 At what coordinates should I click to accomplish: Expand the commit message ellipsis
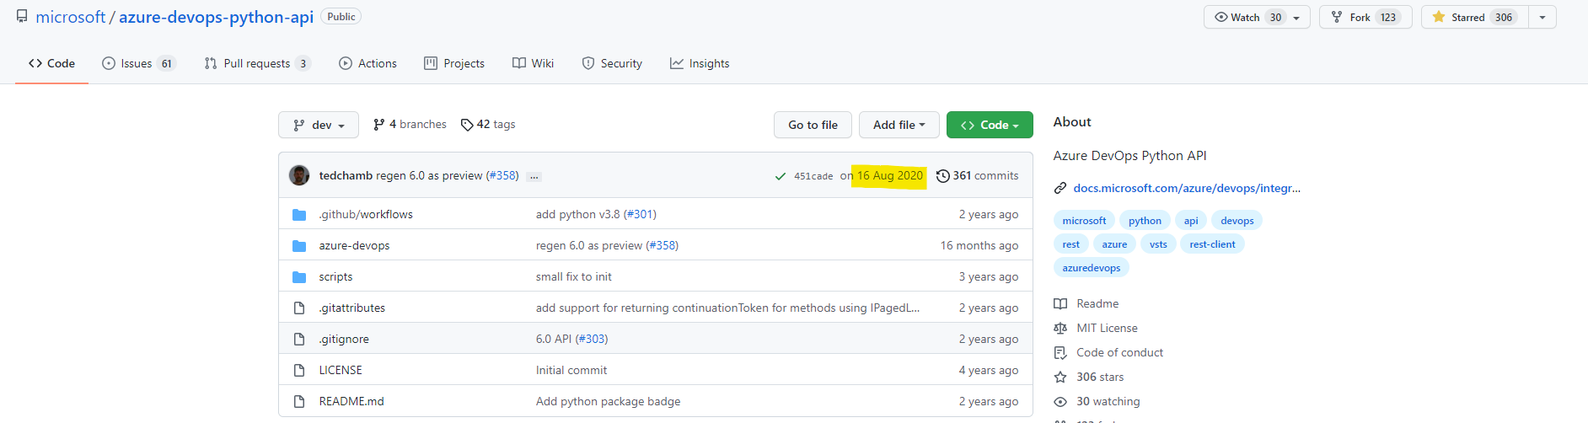(534, 177)
